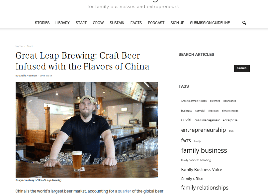Open the 'family business' tag
Viewport: 268px width, 194px height.
pos(204,150)
